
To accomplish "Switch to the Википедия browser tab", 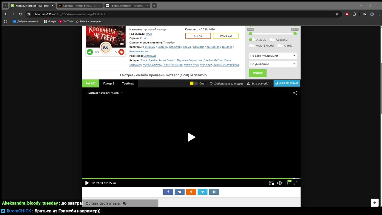I will pyautogui.click(x=127, y=5).
